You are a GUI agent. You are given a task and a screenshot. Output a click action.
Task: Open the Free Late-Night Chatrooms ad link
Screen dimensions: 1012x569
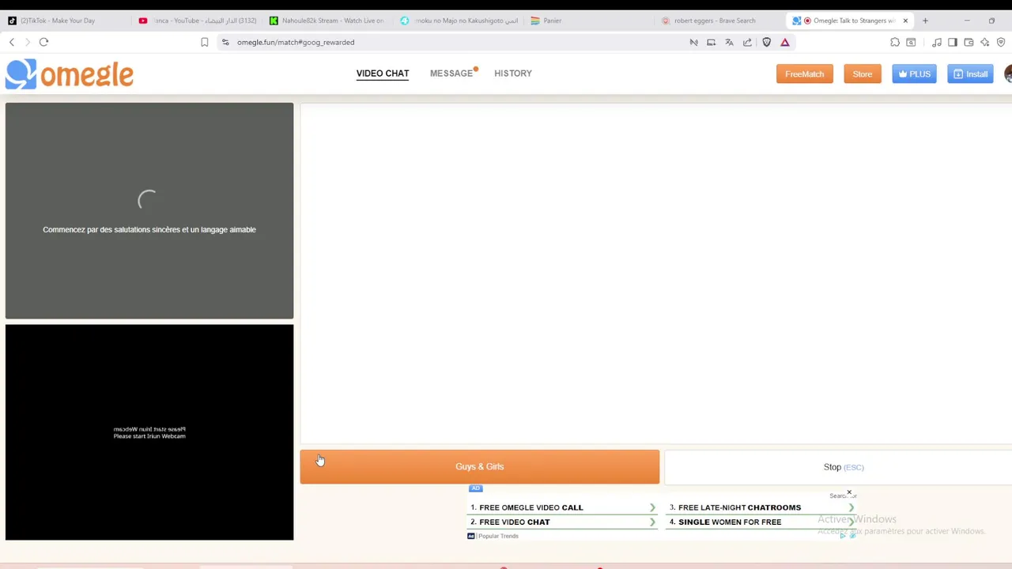click(761, 507)
